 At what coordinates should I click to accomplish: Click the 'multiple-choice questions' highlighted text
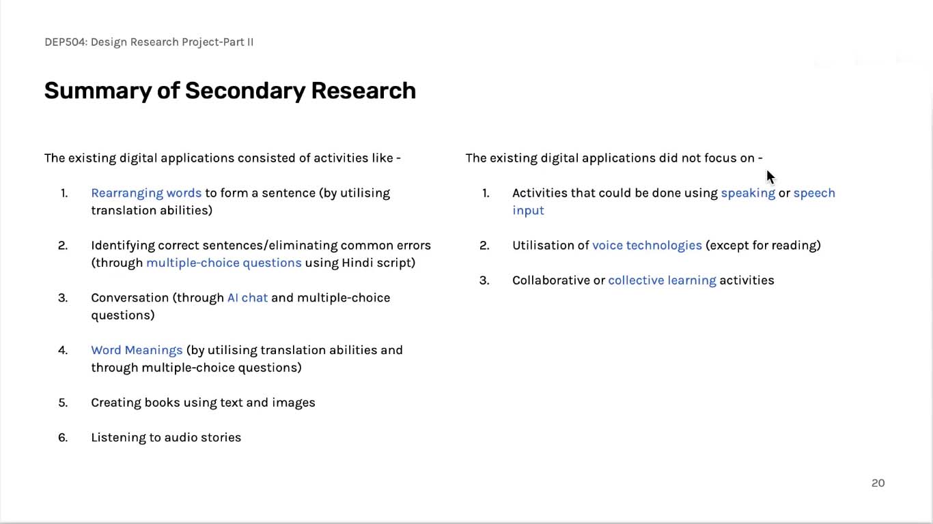pyautogui.click(x=223, y=263)
